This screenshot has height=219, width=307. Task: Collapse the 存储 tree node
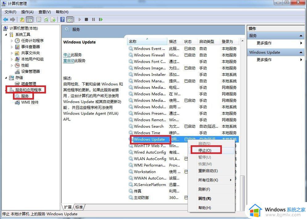(6, 78)
